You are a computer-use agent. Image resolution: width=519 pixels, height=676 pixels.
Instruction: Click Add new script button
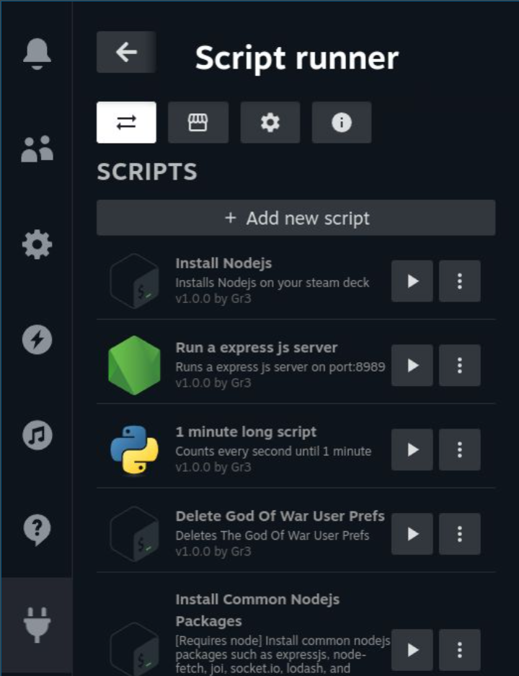pyautogui.click(x=296, y=218)
